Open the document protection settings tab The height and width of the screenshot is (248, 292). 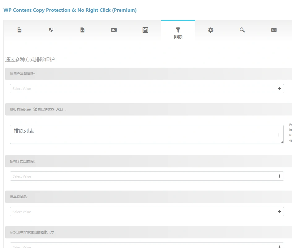click(x=19, y=30)
